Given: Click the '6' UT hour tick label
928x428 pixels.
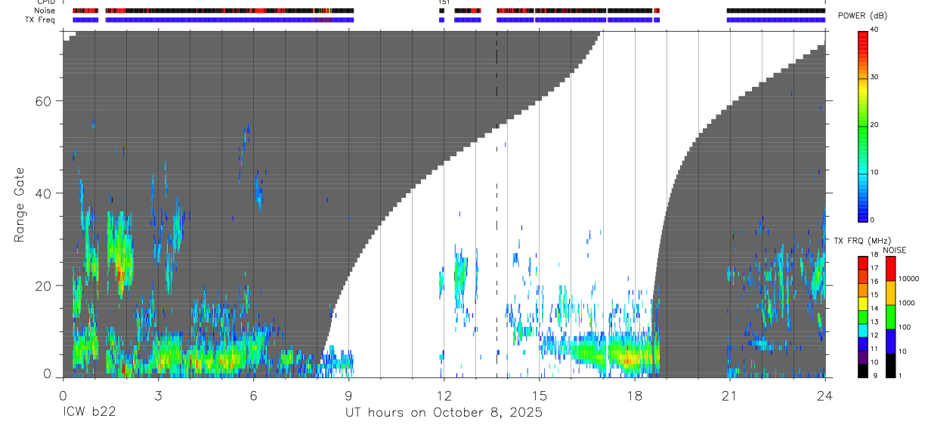Looking at the screenshot, I should (x=253, y=396).
